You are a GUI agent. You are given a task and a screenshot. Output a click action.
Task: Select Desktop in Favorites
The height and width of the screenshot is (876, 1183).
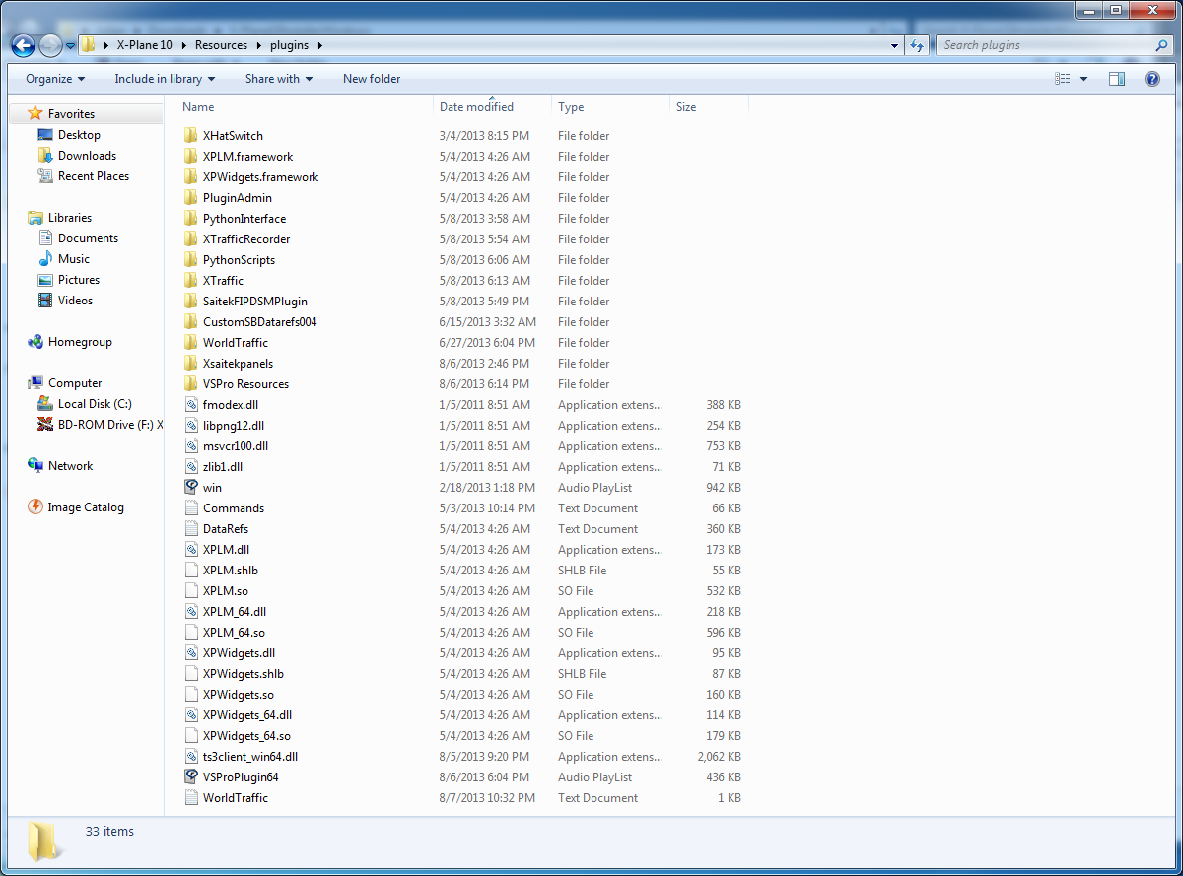[79, 135]
